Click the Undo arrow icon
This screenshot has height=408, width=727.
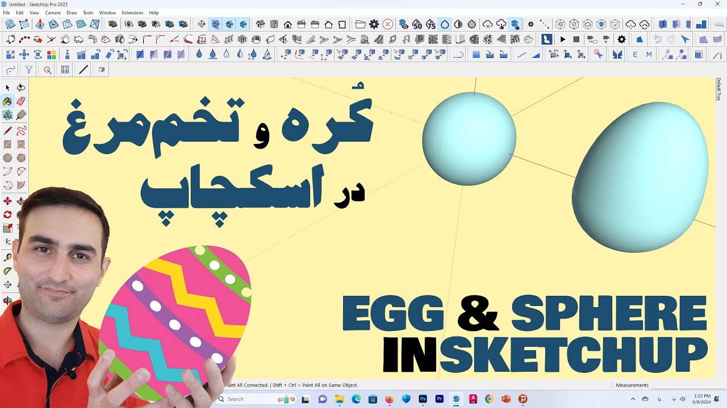point(657,40)
